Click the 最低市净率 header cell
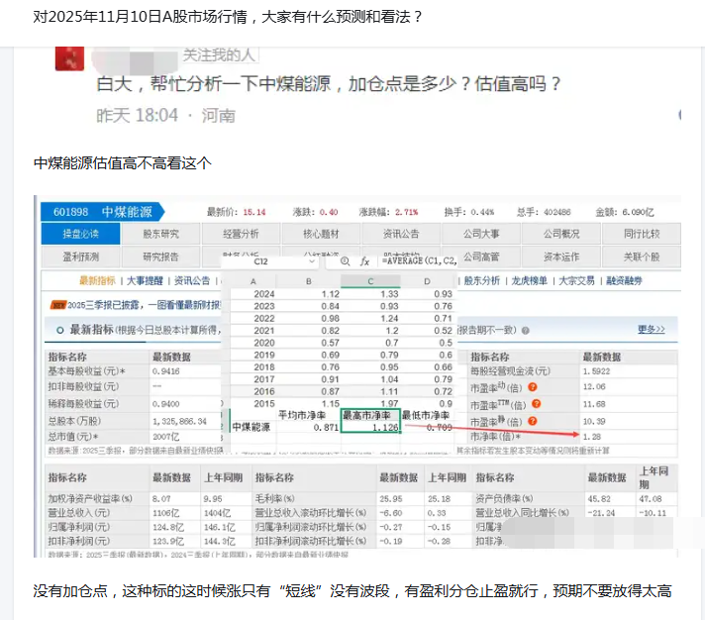This screenshot has height=620, width=705. pyautogui.click(x=426, y=415)
